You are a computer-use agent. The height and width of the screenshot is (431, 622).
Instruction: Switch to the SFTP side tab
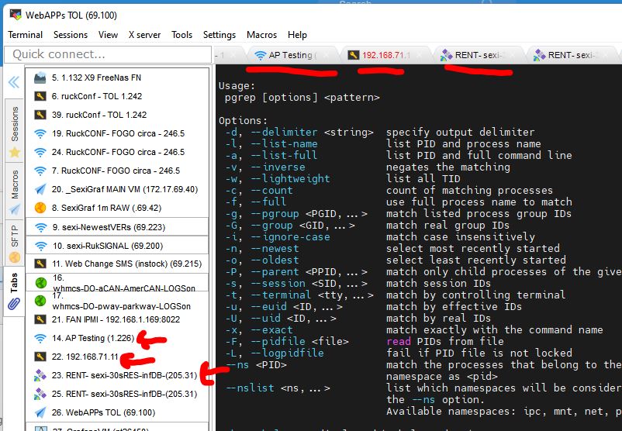coord(14,243)
